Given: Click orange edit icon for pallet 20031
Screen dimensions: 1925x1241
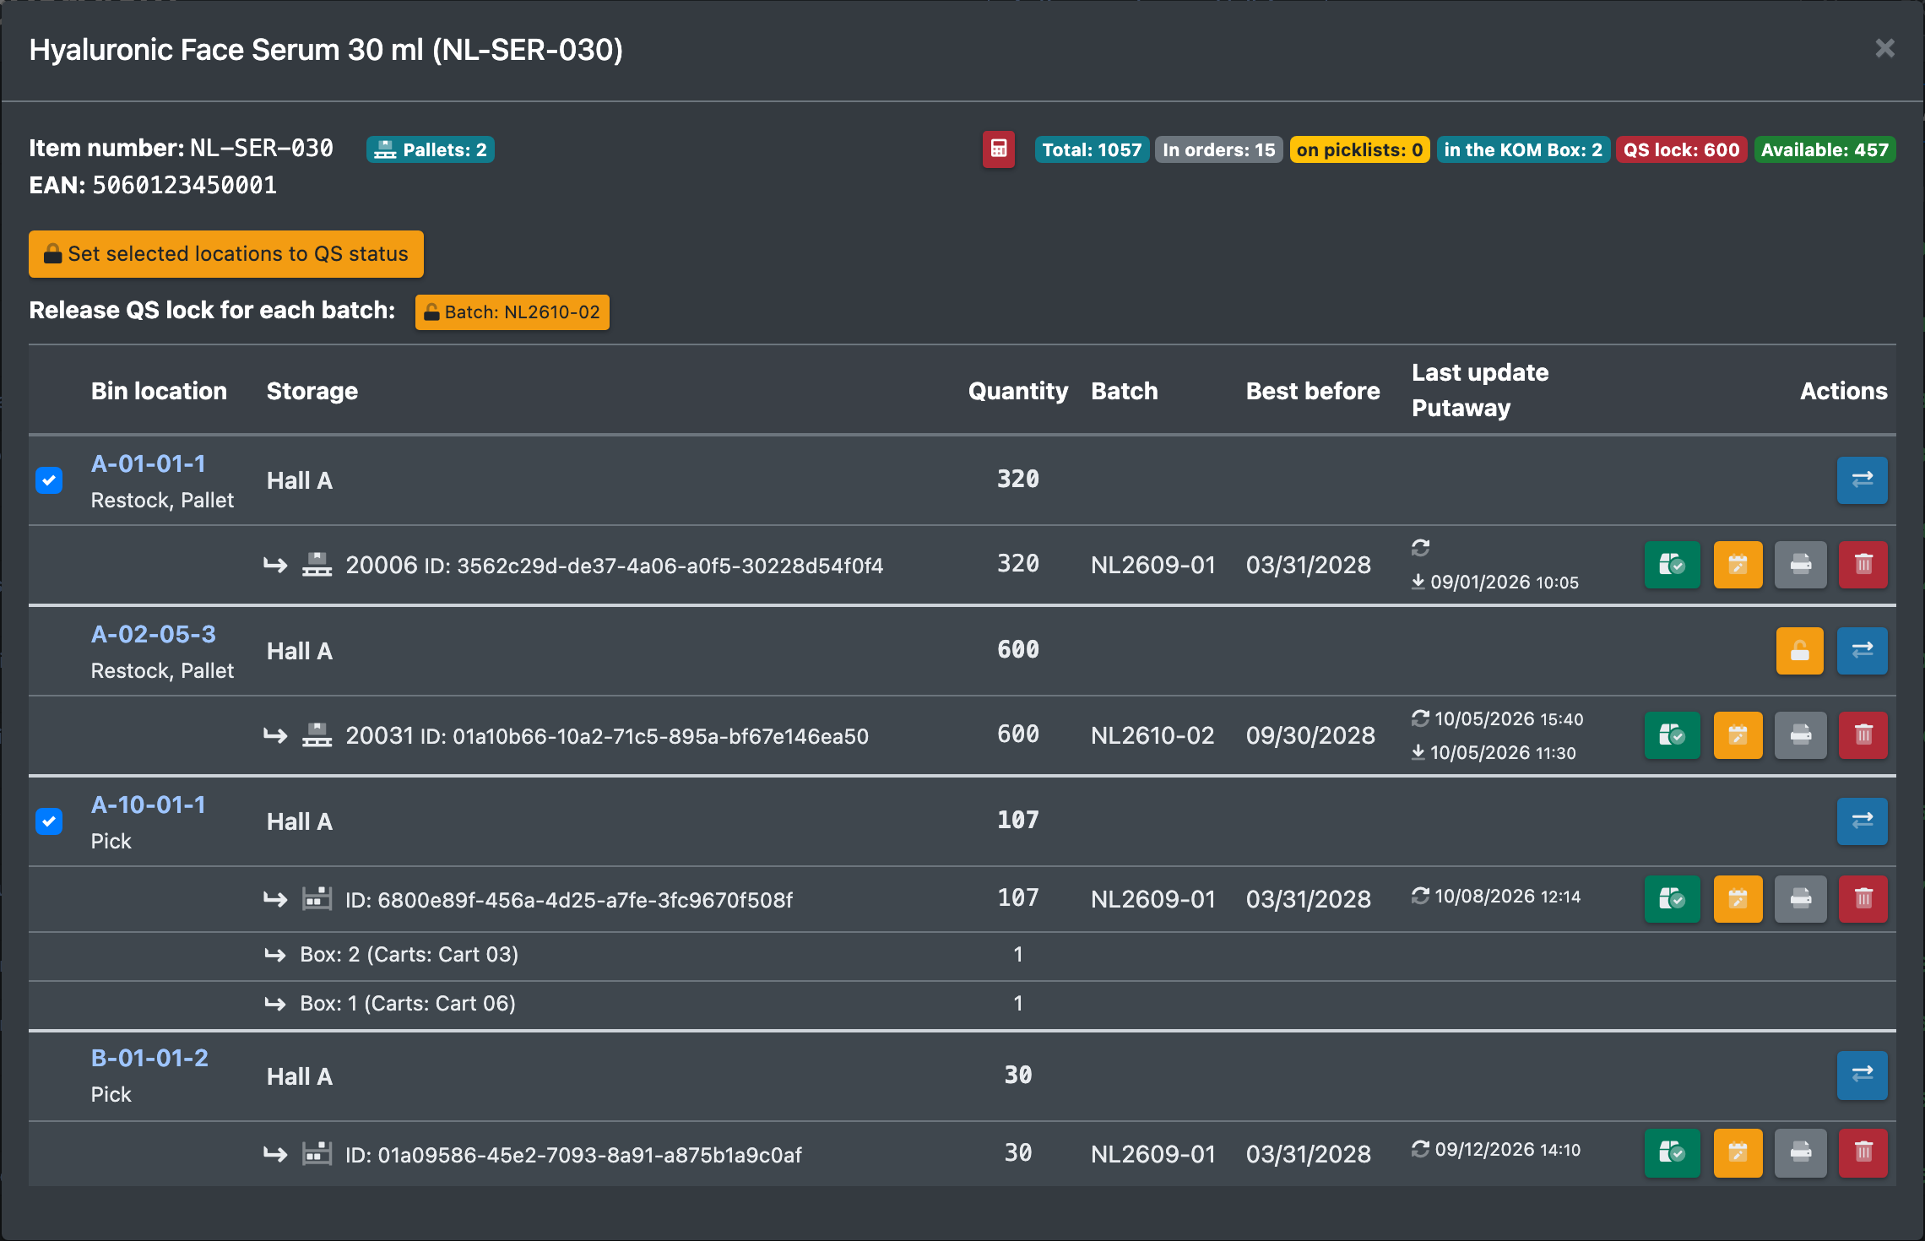Looking at the screenshot, I should (1738, 735).
